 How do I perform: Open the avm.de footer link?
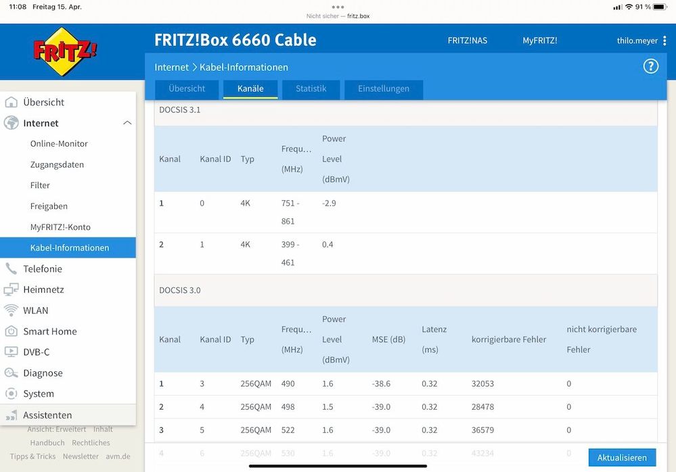coord(118,456)
